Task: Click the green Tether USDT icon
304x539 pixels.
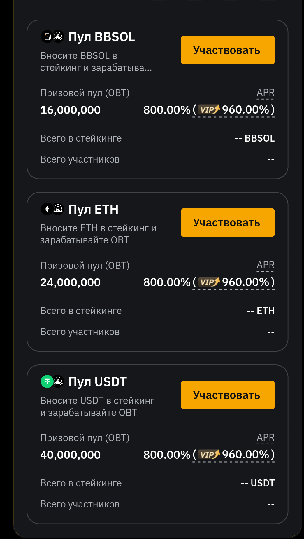Action: [x=47, y=381]
